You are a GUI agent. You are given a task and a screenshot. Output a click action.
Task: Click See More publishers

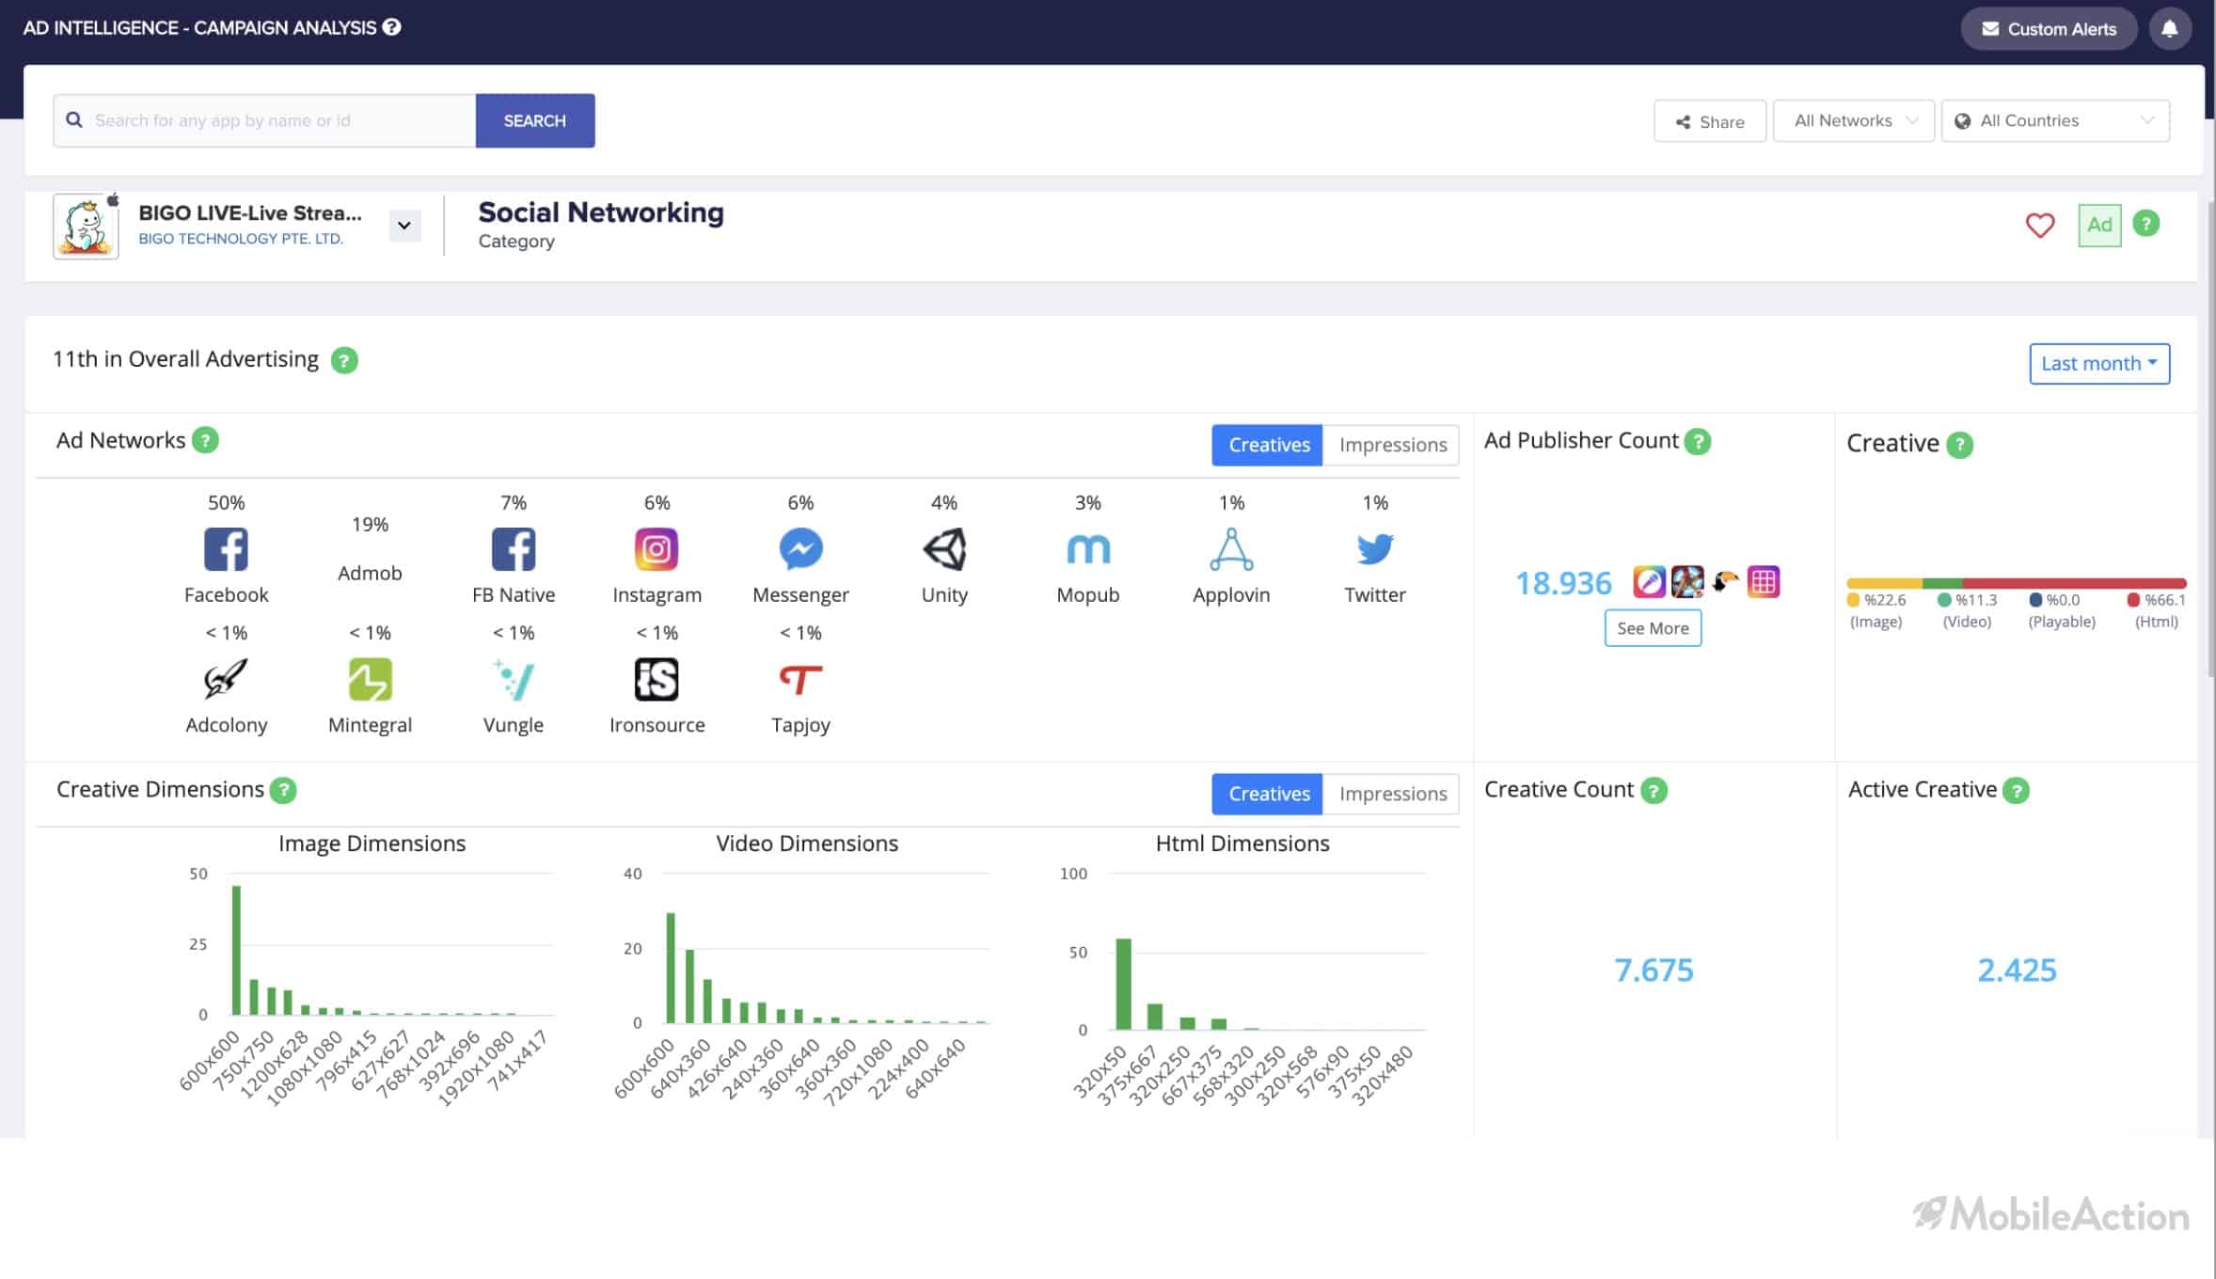pos(1653,628)
